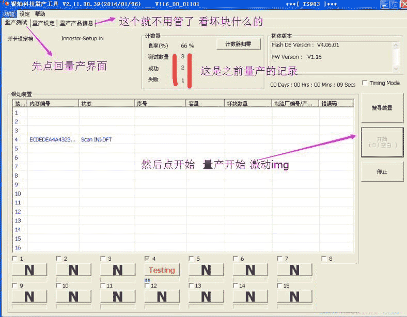
Task: Switch to the 量产设定 tab
Action: (x=43, y=23)
